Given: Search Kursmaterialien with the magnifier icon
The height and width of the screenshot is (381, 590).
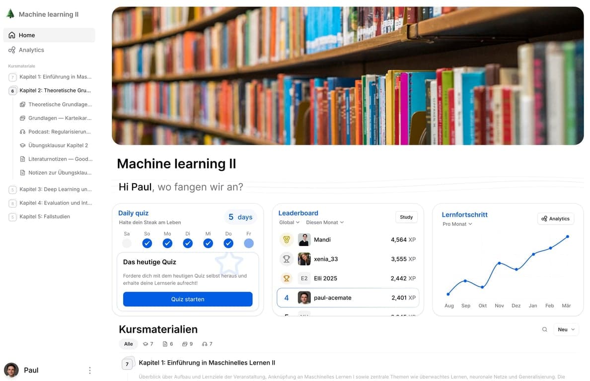Looking at the screenshot, I should (544, 329).
